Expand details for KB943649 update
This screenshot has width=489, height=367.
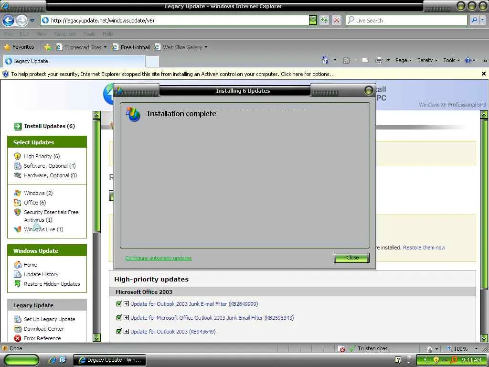tap(126, 332)
